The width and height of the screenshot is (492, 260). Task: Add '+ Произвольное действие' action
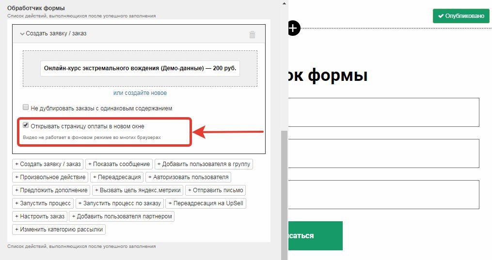click(x=50, y=177)
